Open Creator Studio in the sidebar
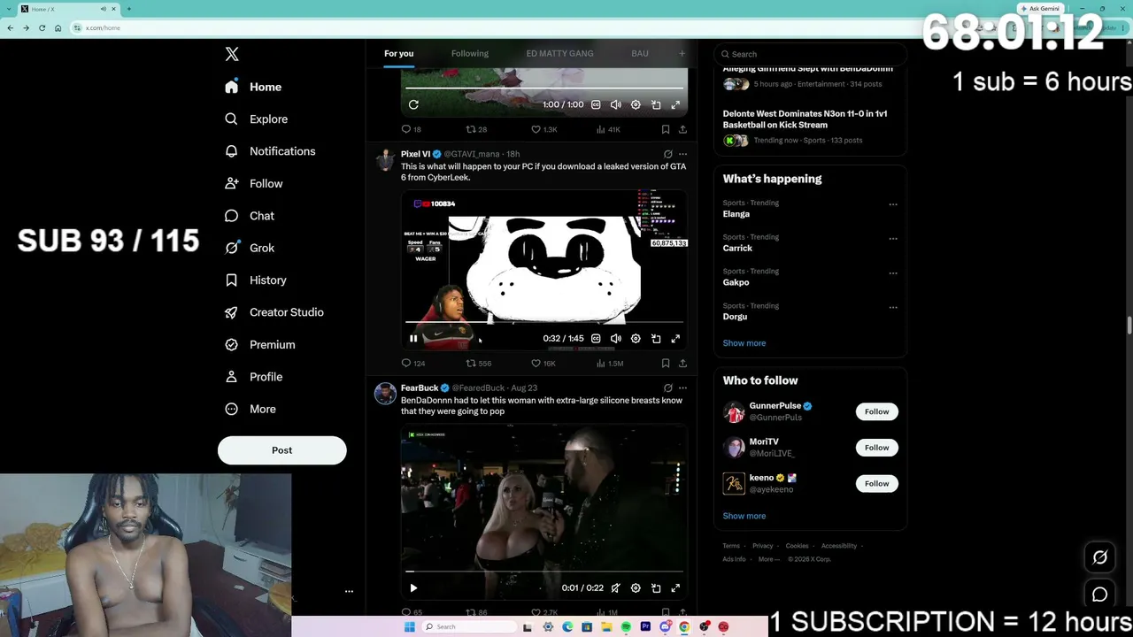This screenshot has width=1133, height=637. [x=274, y=312]
